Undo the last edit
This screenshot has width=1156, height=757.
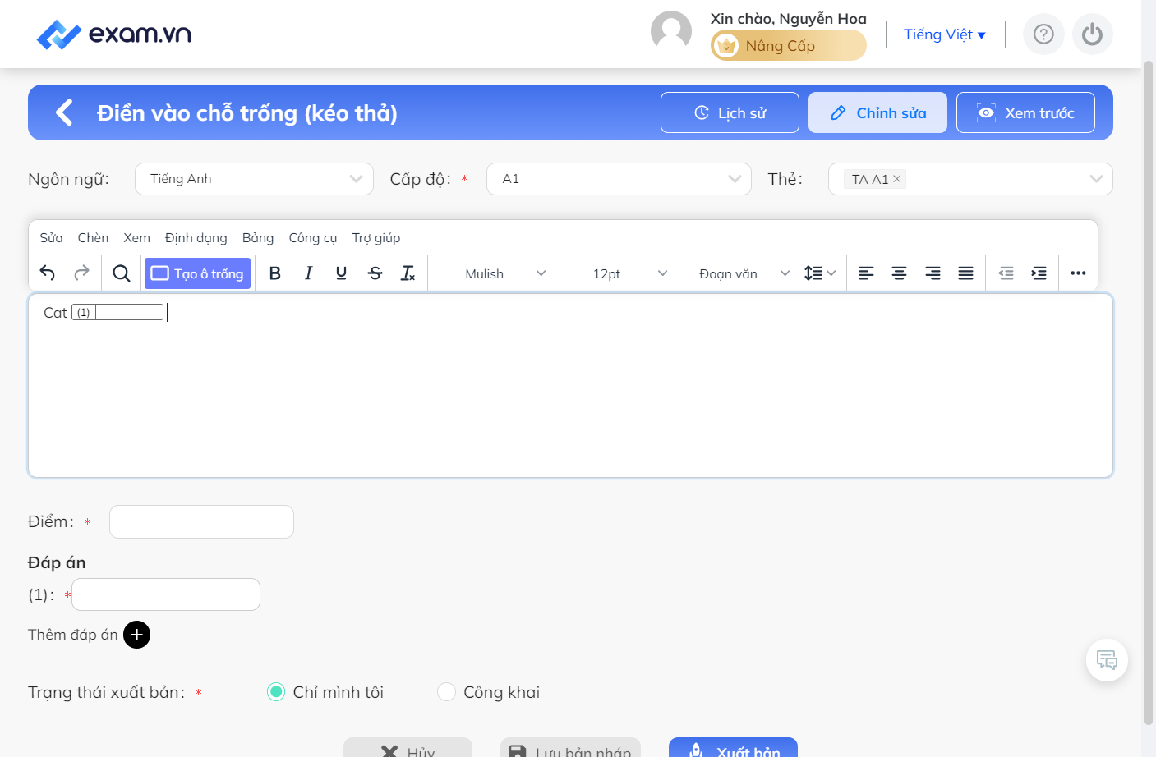[48, 273]
